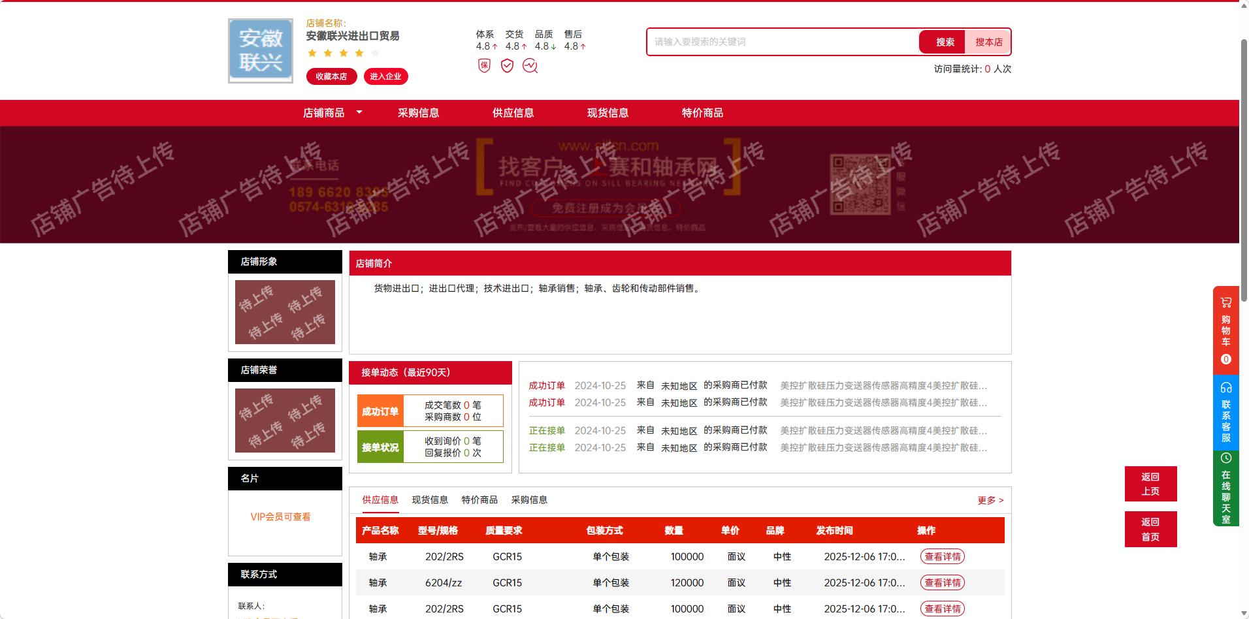
Task: Click the Anhui Lianxing store logo
Action: pos(260,51)
